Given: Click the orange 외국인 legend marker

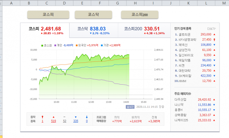Looking at the screenshot, I should (x=77, y=46).
